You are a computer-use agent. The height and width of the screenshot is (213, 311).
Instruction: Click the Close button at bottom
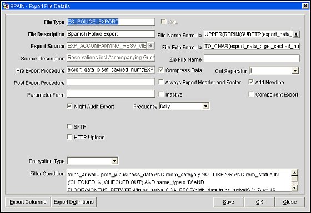tap(290, 202)
